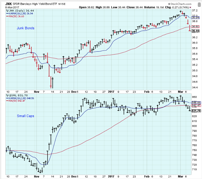The image size is (202, 179).
Task: Click the blue 36.94 KAMA price tag
Action: pos(195,18)
